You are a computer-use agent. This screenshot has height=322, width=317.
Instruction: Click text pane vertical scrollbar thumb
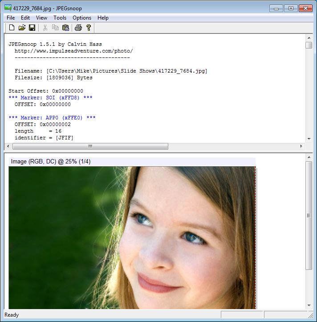tap(309, 45)
